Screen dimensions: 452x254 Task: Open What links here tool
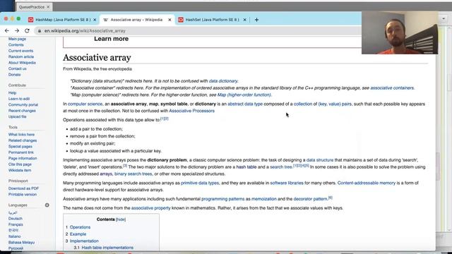pos(21,135)
